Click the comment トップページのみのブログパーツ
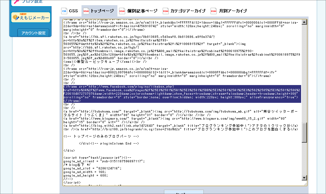The width and height of the screenshot is (326, 194). tap(101, 136)
